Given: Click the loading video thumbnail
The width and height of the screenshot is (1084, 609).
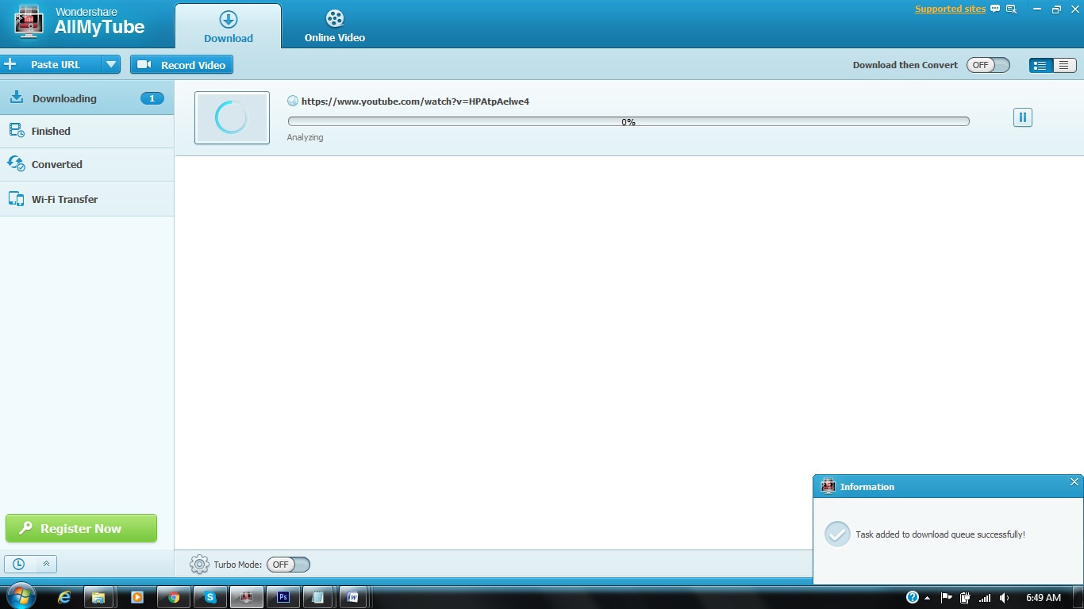Looking at the screenshot, I should click(232, 118).
